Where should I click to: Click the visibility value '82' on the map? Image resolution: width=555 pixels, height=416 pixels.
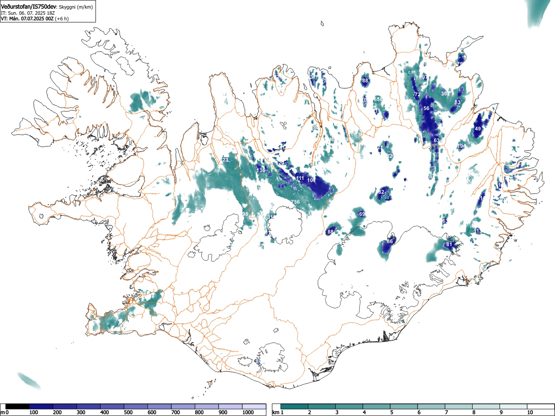coord(382,192)
